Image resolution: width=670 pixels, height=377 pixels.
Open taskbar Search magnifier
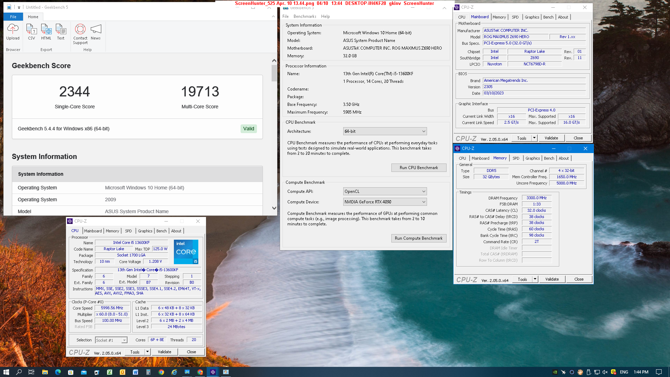coord(19,372)
